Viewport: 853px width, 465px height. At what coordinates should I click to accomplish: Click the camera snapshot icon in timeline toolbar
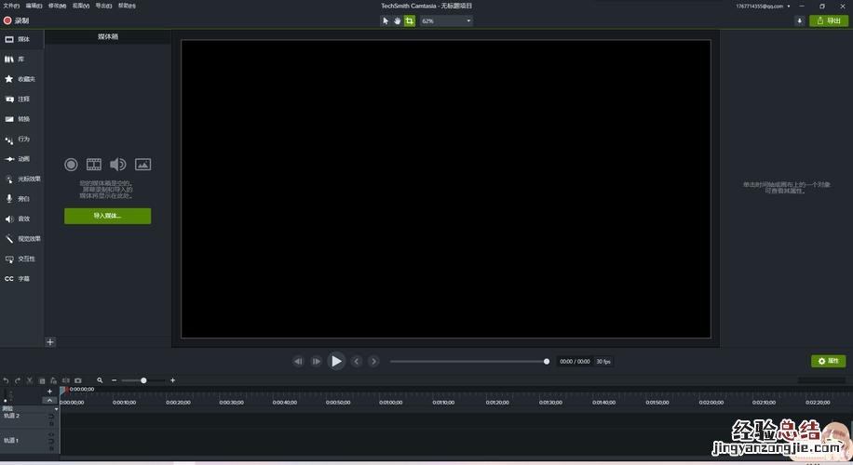pyautogui.click(x=78, y=380)
